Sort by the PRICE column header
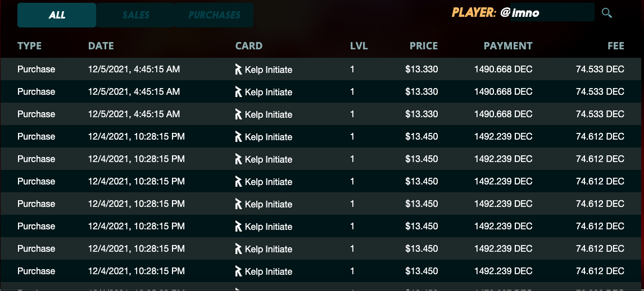 (x=424, y=46)
